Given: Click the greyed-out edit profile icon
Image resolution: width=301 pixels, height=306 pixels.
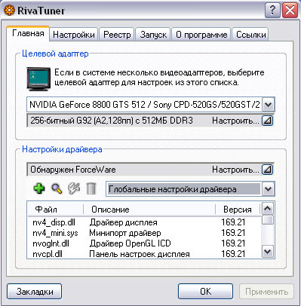Looking at the screenshot, I should (74, 188).
